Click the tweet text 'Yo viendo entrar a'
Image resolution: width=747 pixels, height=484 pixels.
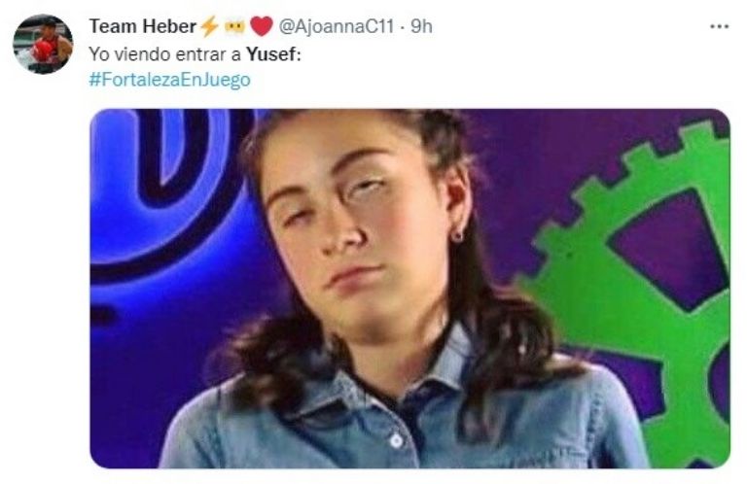(164, 54)
